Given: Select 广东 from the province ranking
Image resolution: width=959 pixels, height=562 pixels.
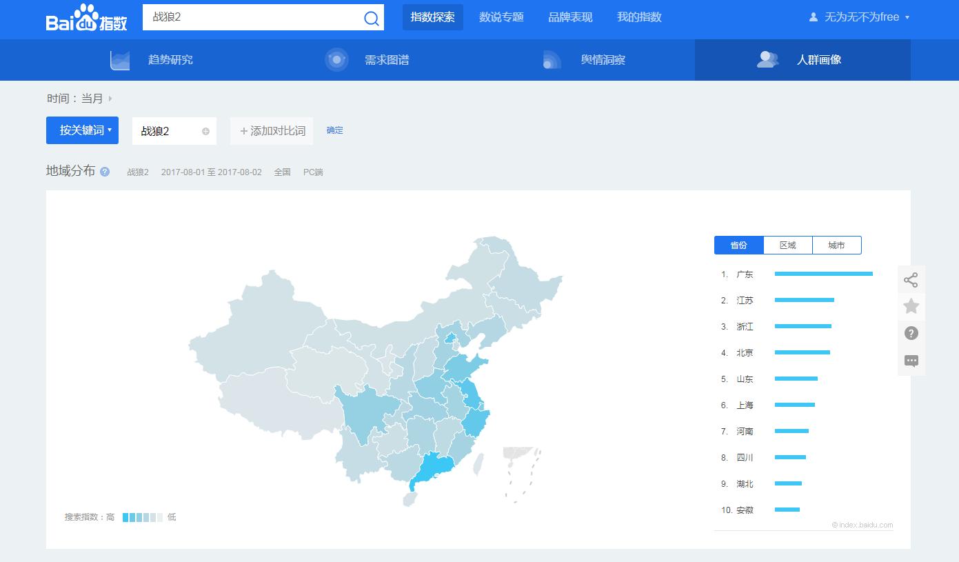Looking at the screenshot, I should tap(745, 274).
